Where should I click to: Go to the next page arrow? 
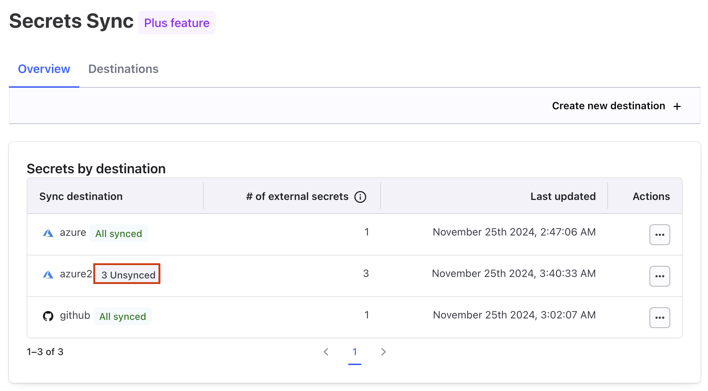(x=383, y=352)
